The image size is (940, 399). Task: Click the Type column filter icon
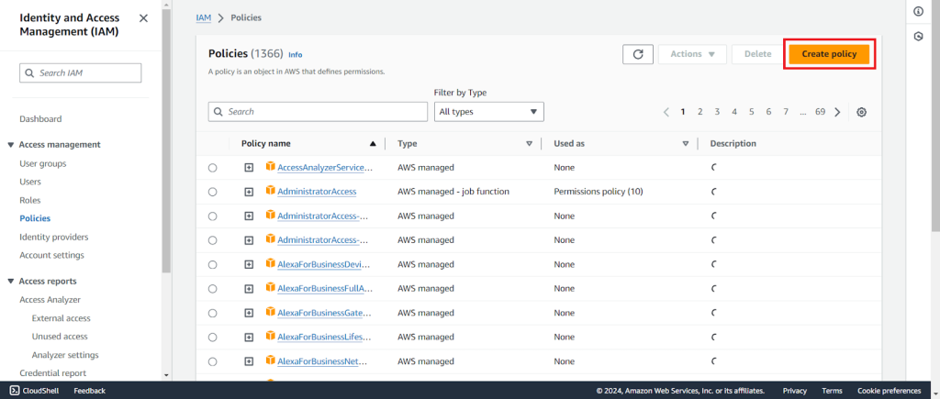click(529, 144)
